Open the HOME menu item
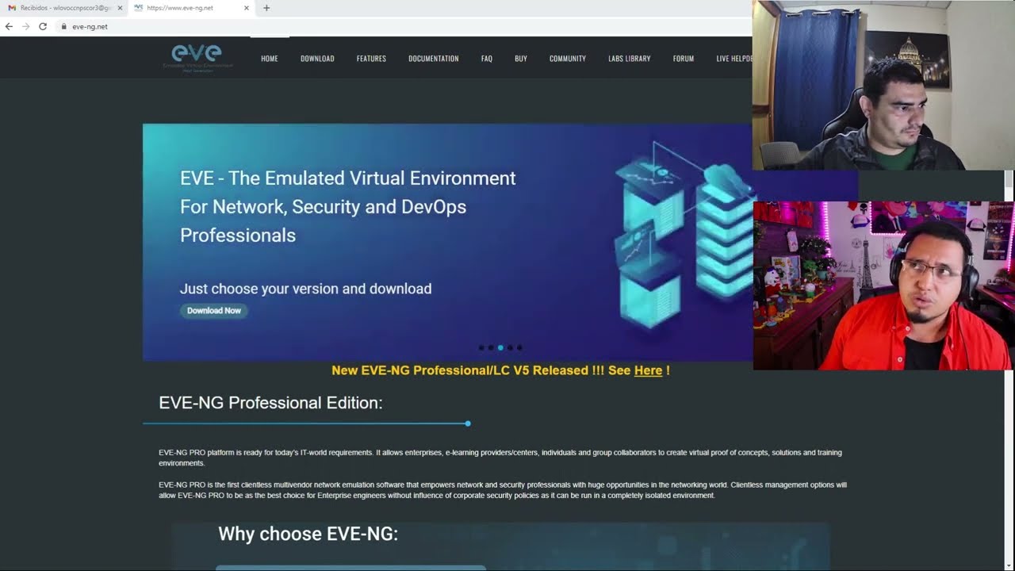Viewport: 1015px width, 571px height. pos(270,59)
